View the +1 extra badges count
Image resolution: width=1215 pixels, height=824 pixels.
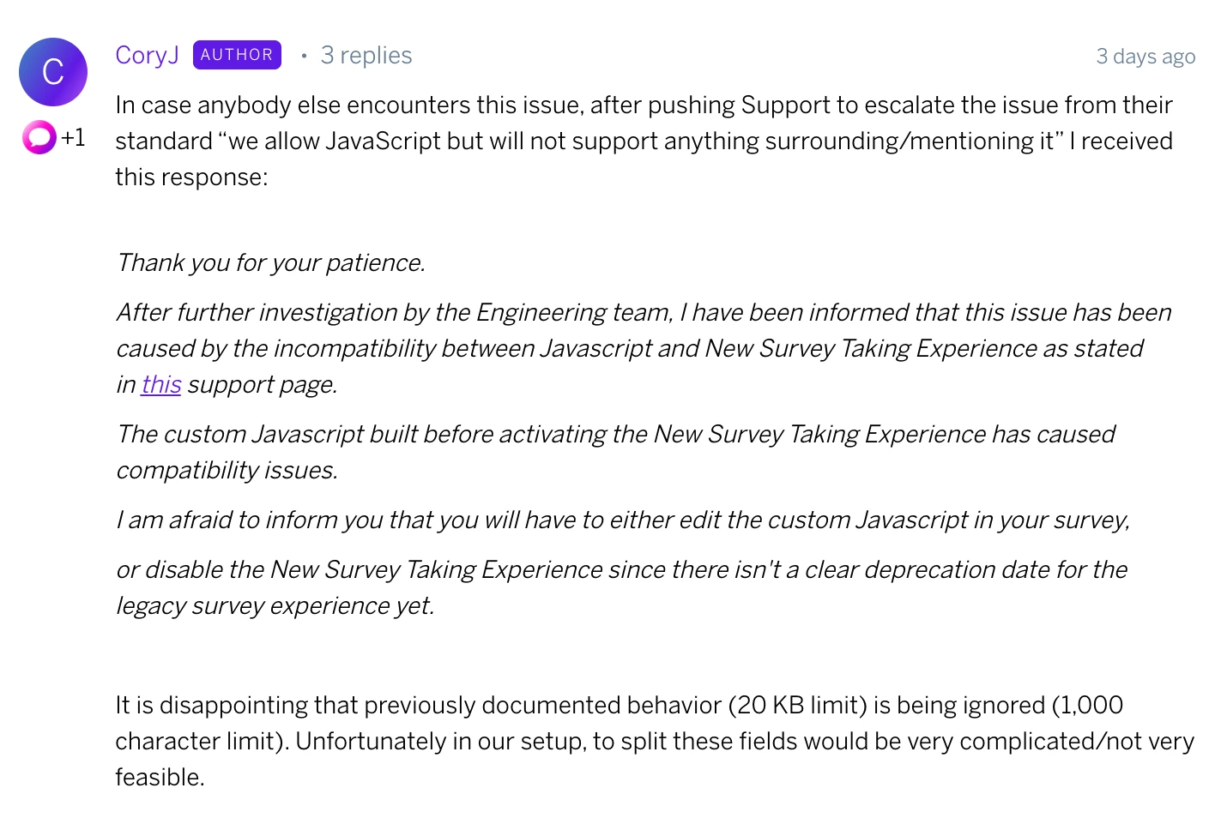(x=73, y=137)
